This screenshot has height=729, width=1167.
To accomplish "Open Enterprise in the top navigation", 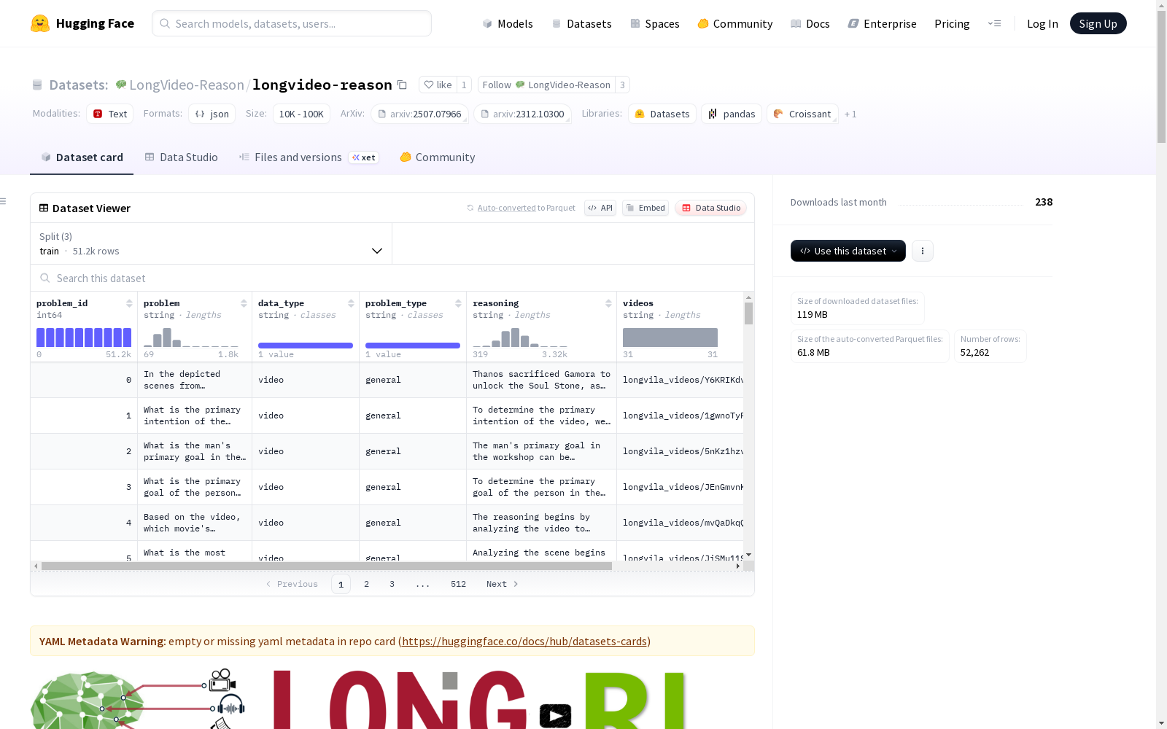I will click(883, 23).
